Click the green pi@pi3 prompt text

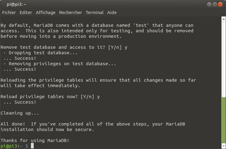10,146
